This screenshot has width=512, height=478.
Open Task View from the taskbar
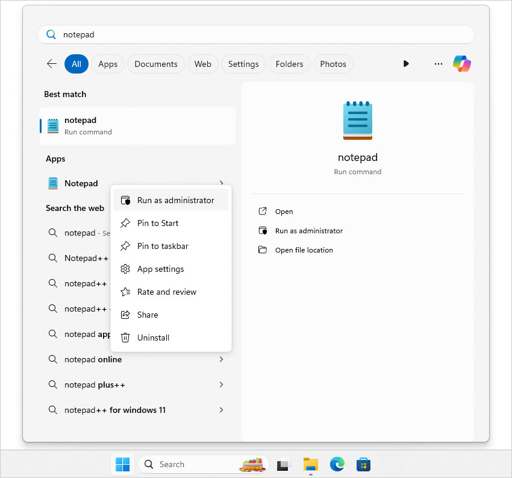pyautogui.click(x=283, y=464)
